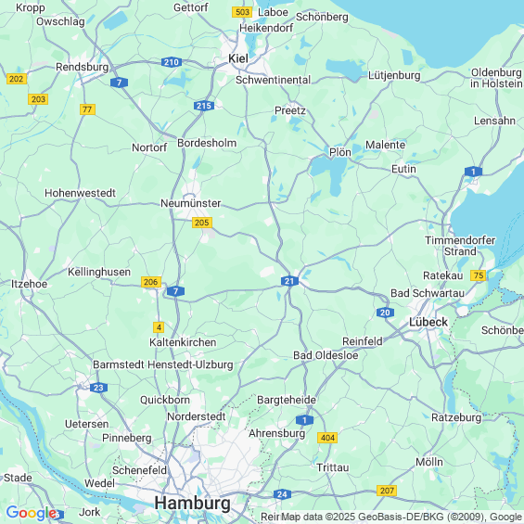This screenshot has width=524, height=524.
Task: Click the yellow 205 road shield near Neumünster
Action: click(x=202, y=223)
